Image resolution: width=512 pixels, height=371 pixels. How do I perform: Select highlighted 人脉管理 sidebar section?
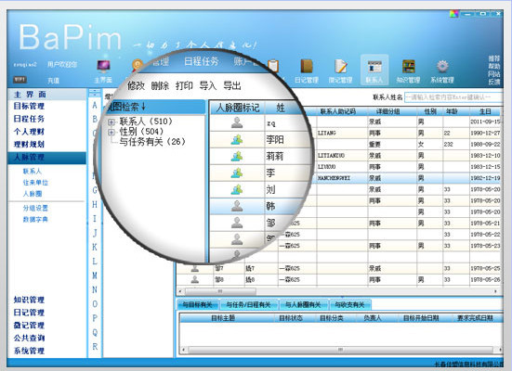tap(46, 158)
